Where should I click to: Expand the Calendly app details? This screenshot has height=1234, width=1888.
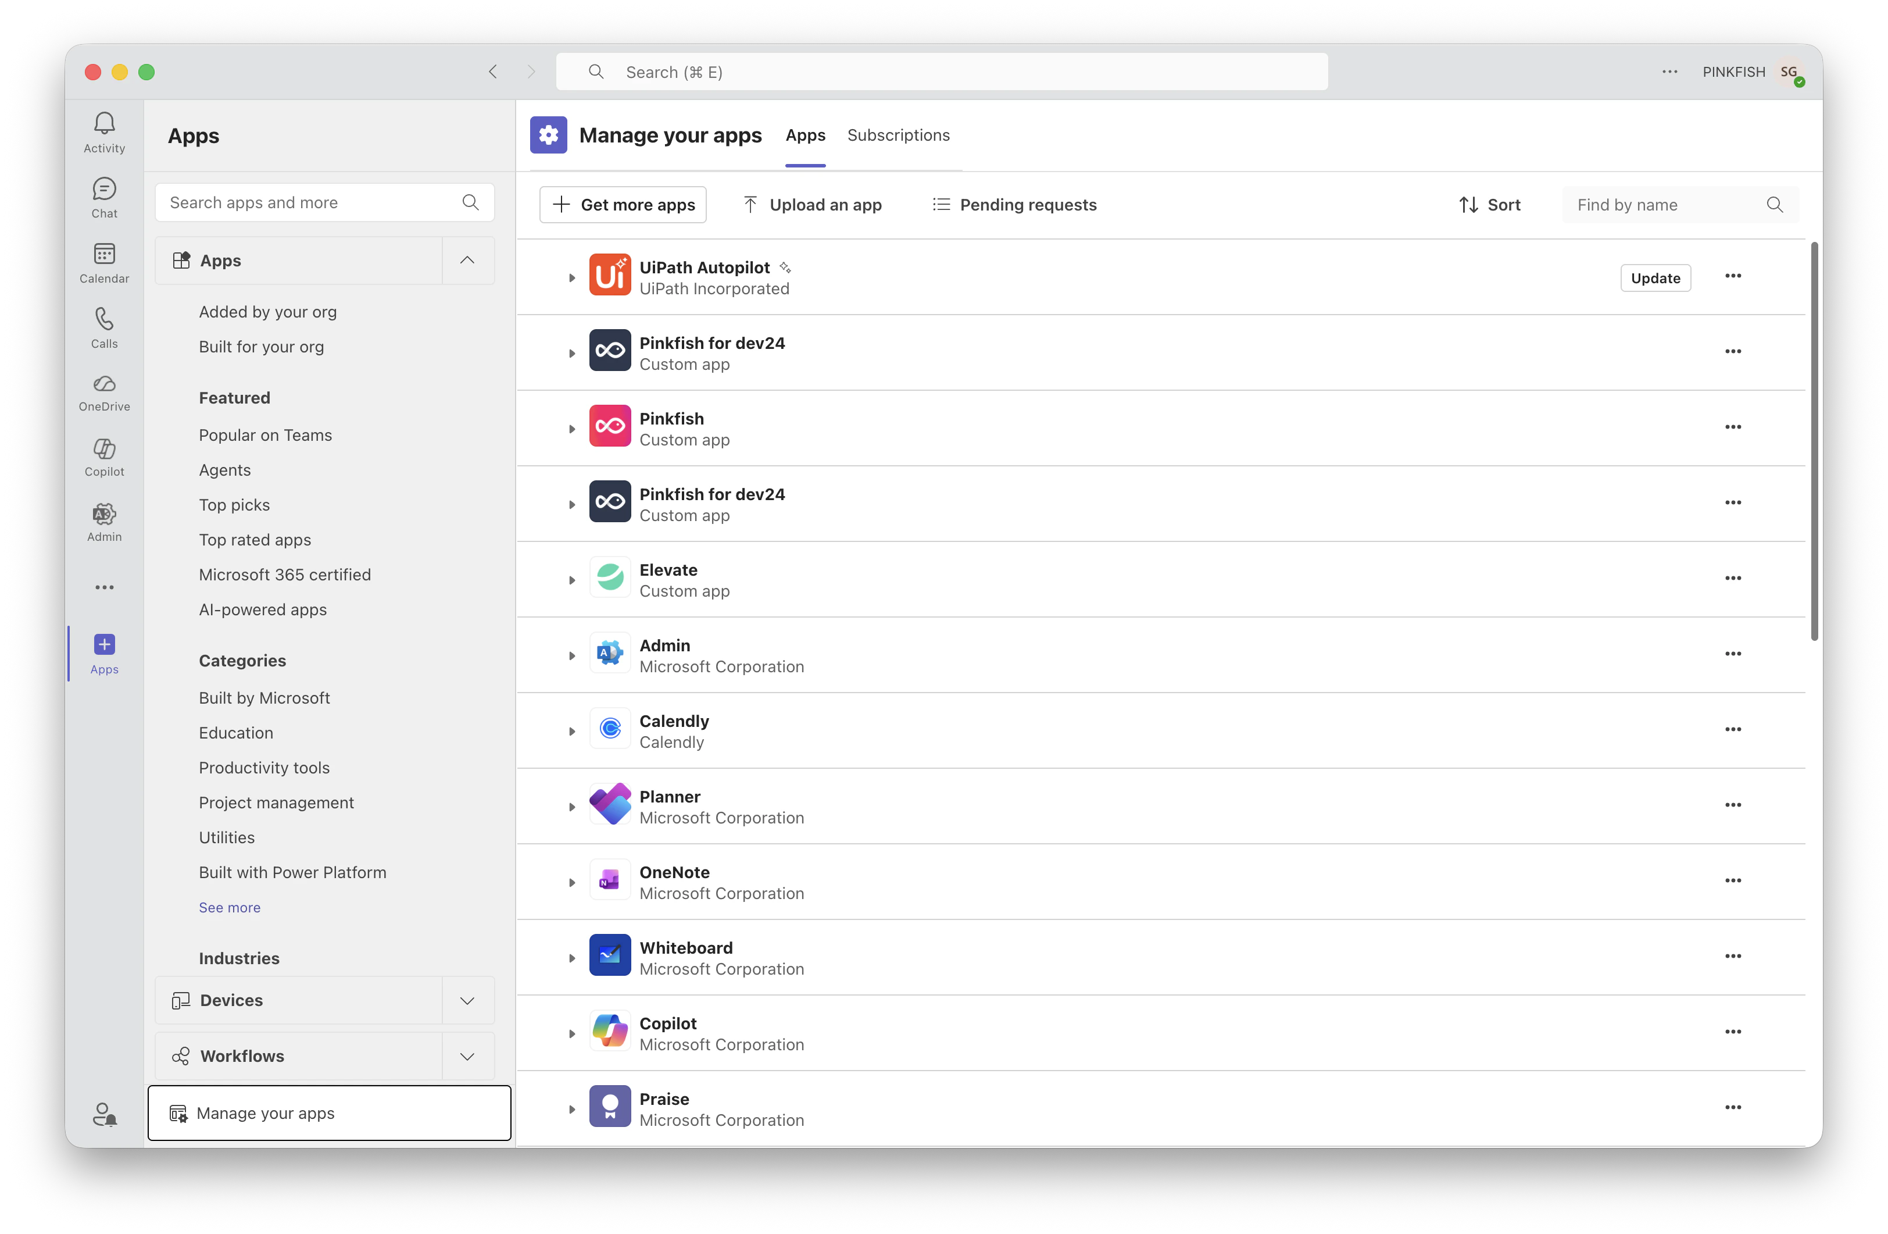572,730
